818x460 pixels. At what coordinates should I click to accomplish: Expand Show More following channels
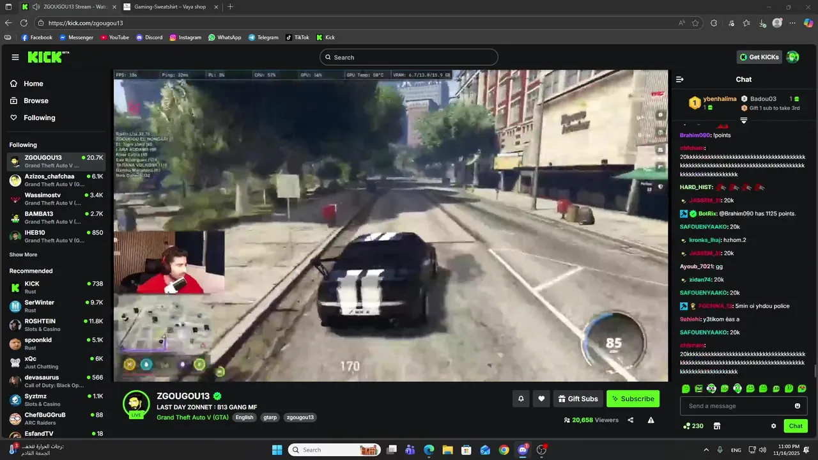click(x=23, y=254)
